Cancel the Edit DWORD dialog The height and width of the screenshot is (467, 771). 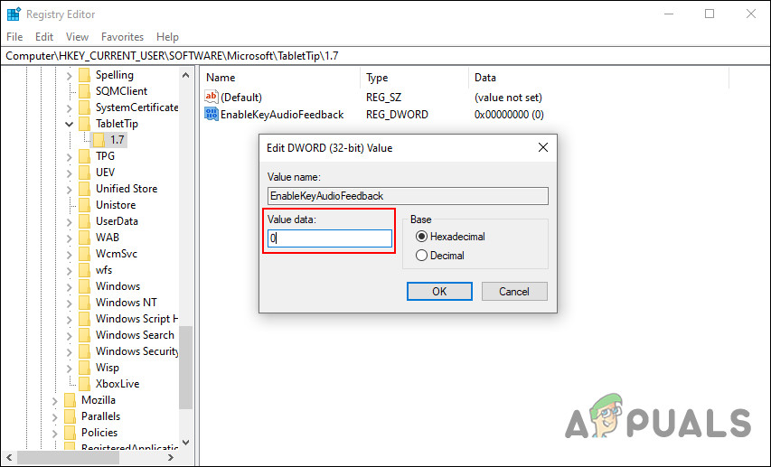[514, 291]
